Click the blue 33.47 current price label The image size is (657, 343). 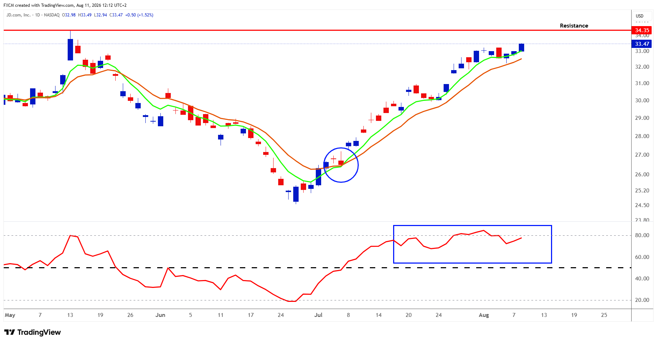(x=642, y=44)
